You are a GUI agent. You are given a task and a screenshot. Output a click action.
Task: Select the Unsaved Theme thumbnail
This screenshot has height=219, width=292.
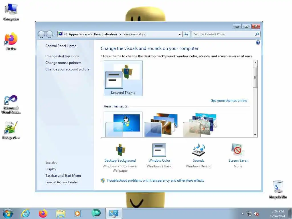coord(123,78)
